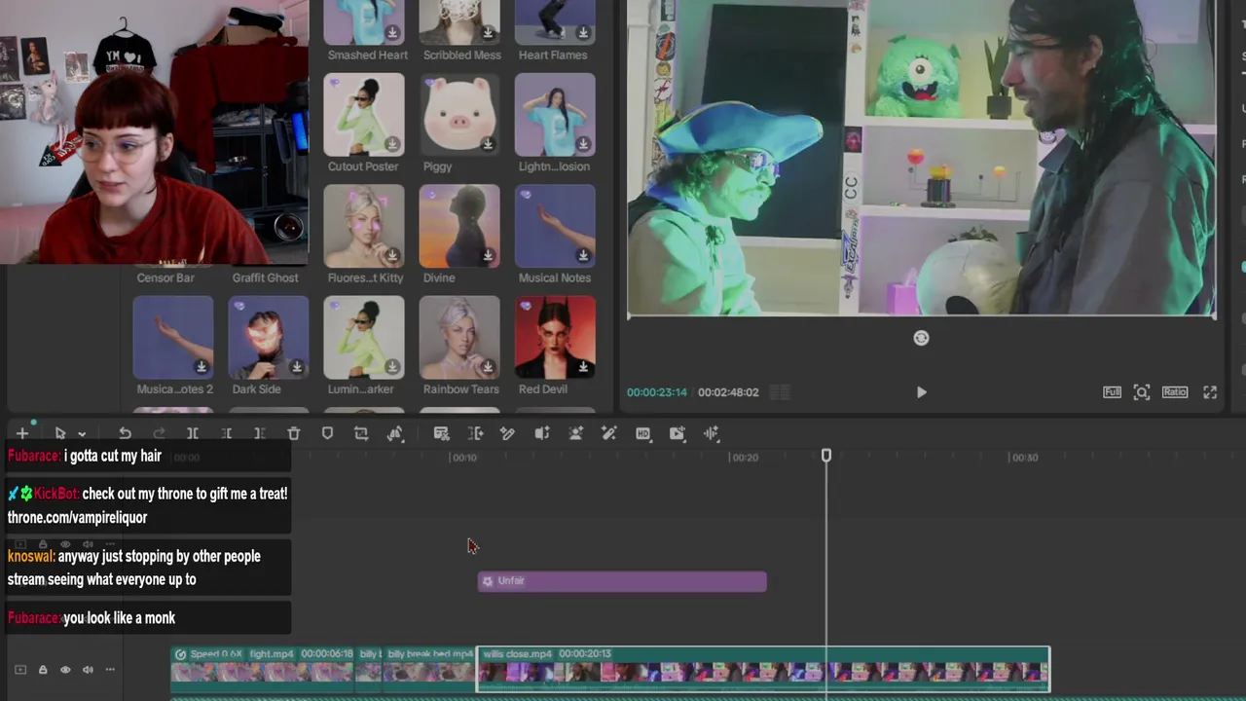The image size is (1246, 701).
Task: Open the audio waveform tools dropdown
Action: coord(712,433)
